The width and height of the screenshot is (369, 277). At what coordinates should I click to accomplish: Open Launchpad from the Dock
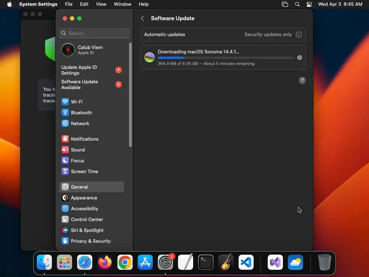pos(65,262)
